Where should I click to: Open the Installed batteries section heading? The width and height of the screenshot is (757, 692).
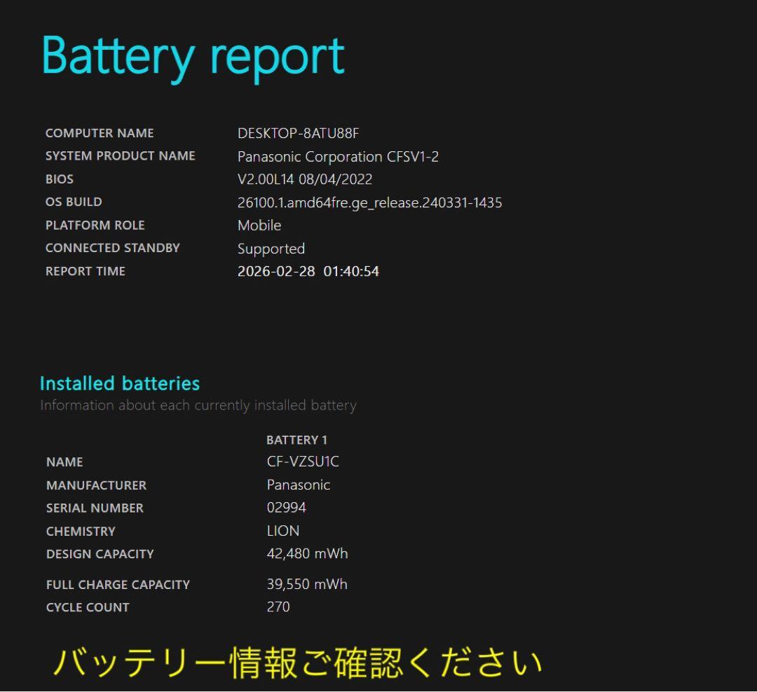(120, 383)
